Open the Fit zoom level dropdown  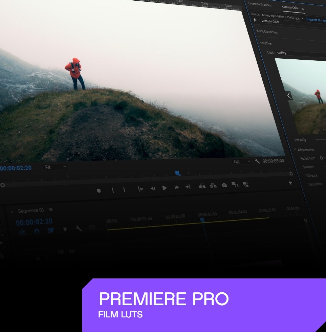click(x=55, y=167)
